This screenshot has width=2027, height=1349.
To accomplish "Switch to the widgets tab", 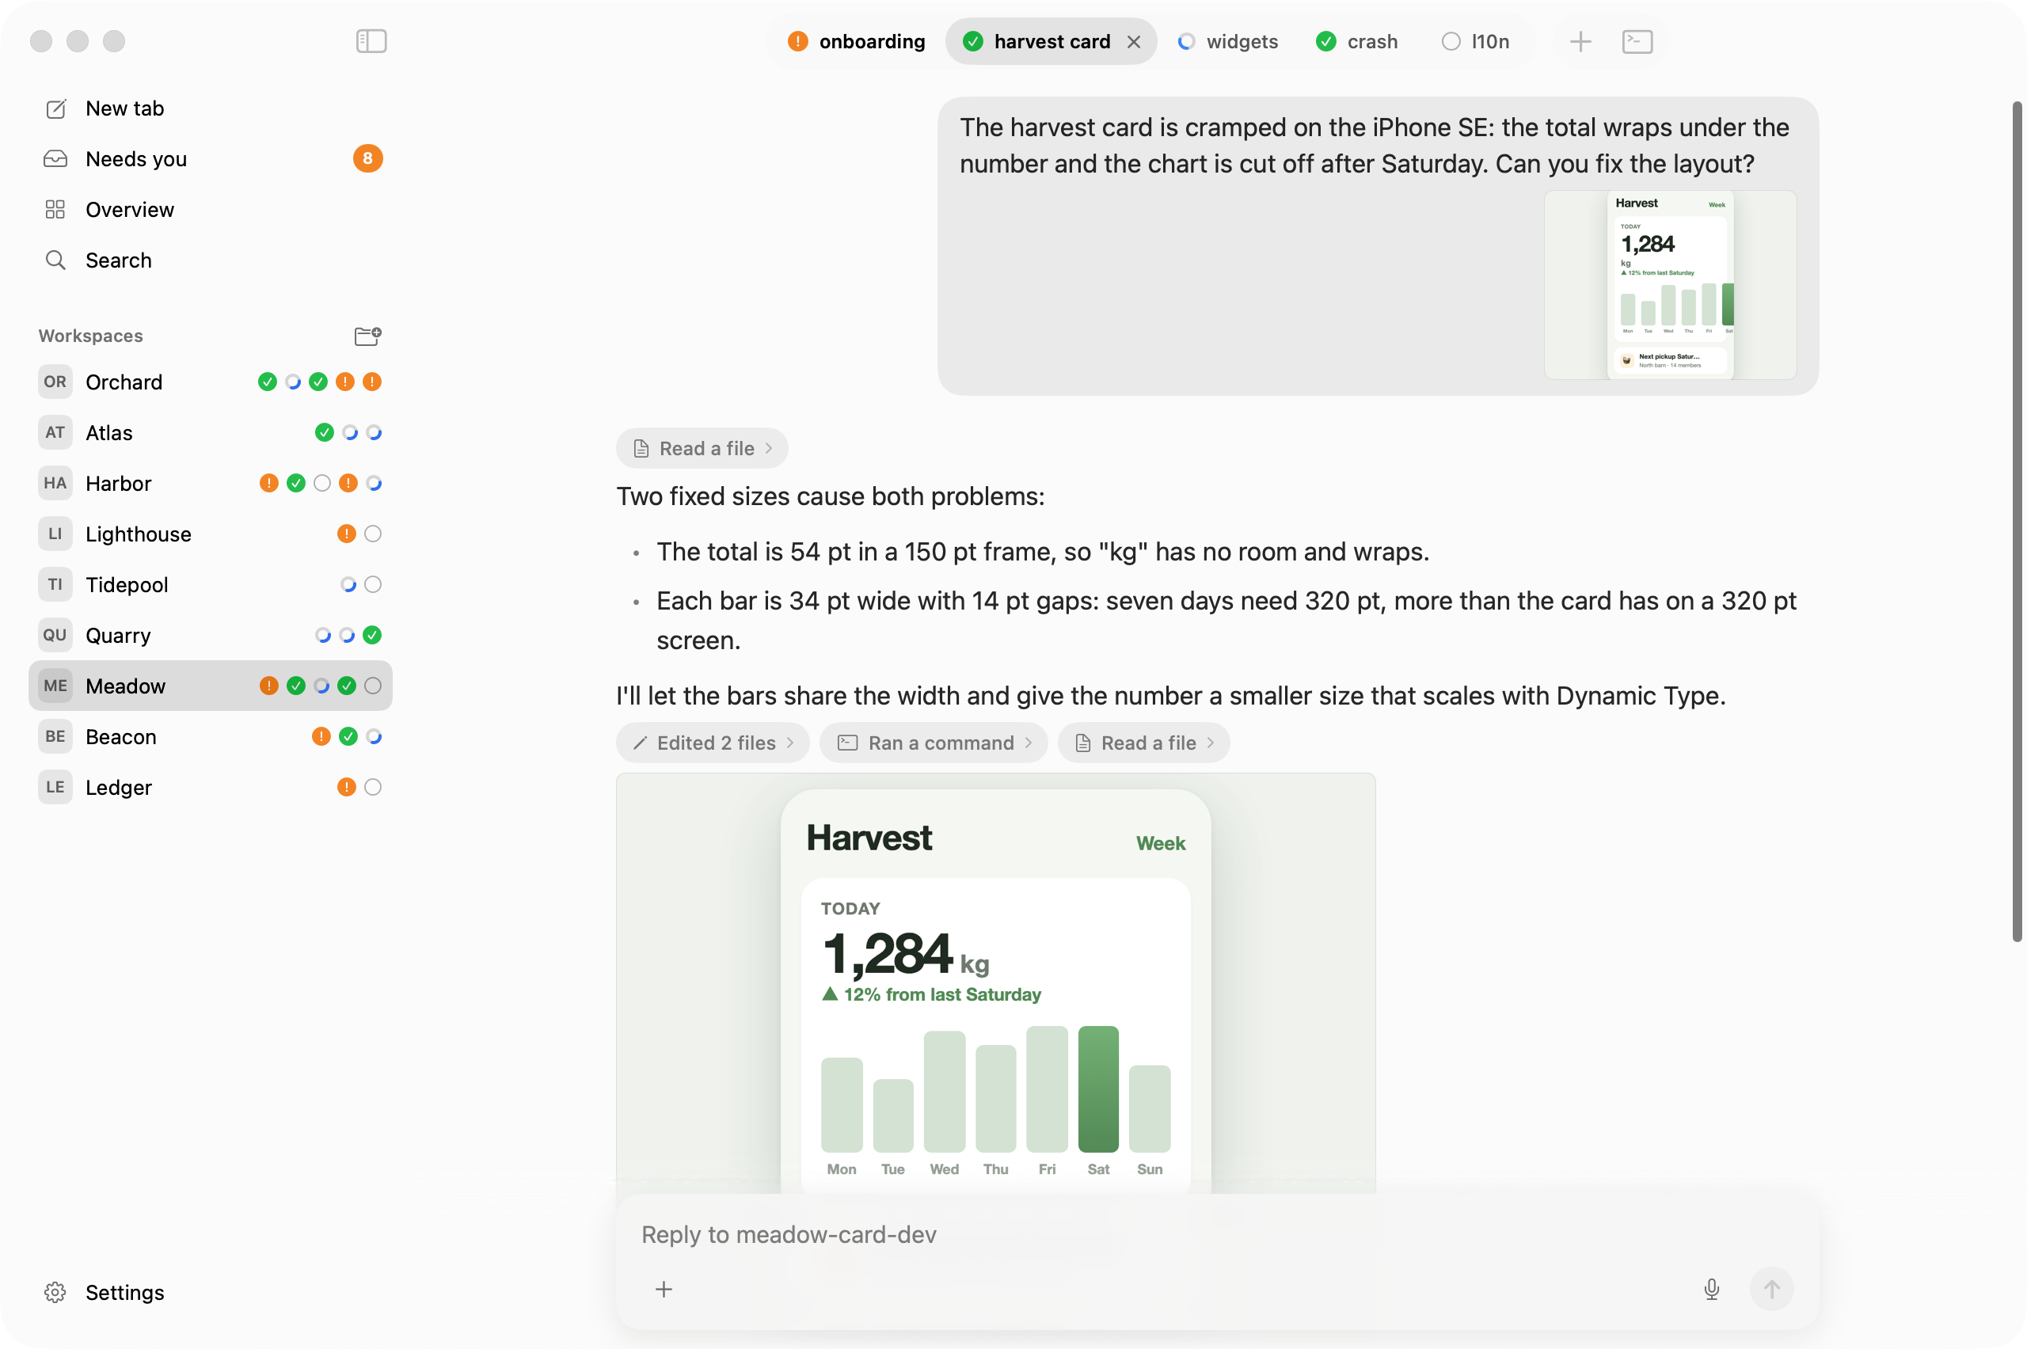I will click(1228, 41).
